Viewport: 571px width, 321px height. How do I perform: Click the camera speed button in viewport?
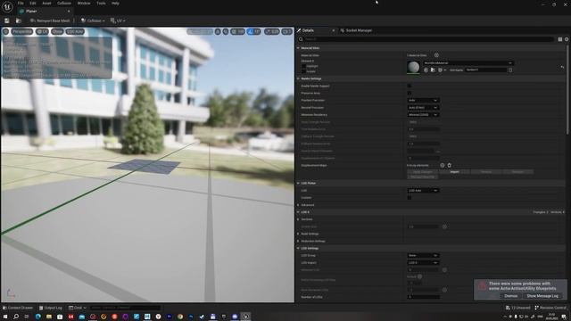pos(287,32)
